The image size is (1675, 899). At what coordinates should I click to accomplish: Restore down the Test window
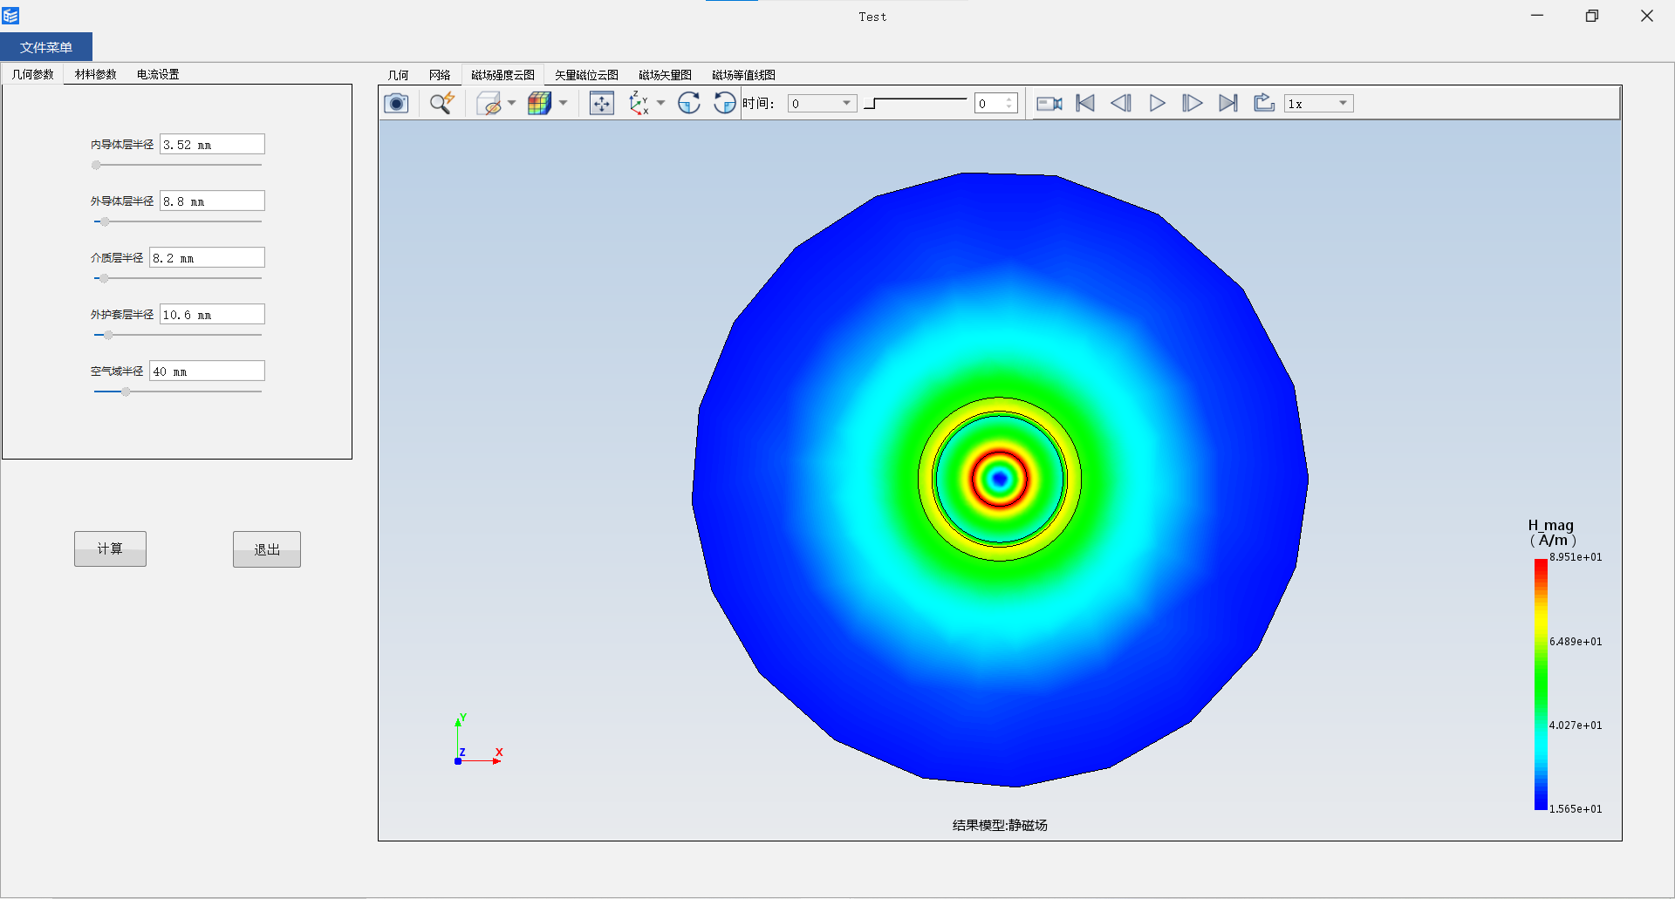[x=1592, y=16]
